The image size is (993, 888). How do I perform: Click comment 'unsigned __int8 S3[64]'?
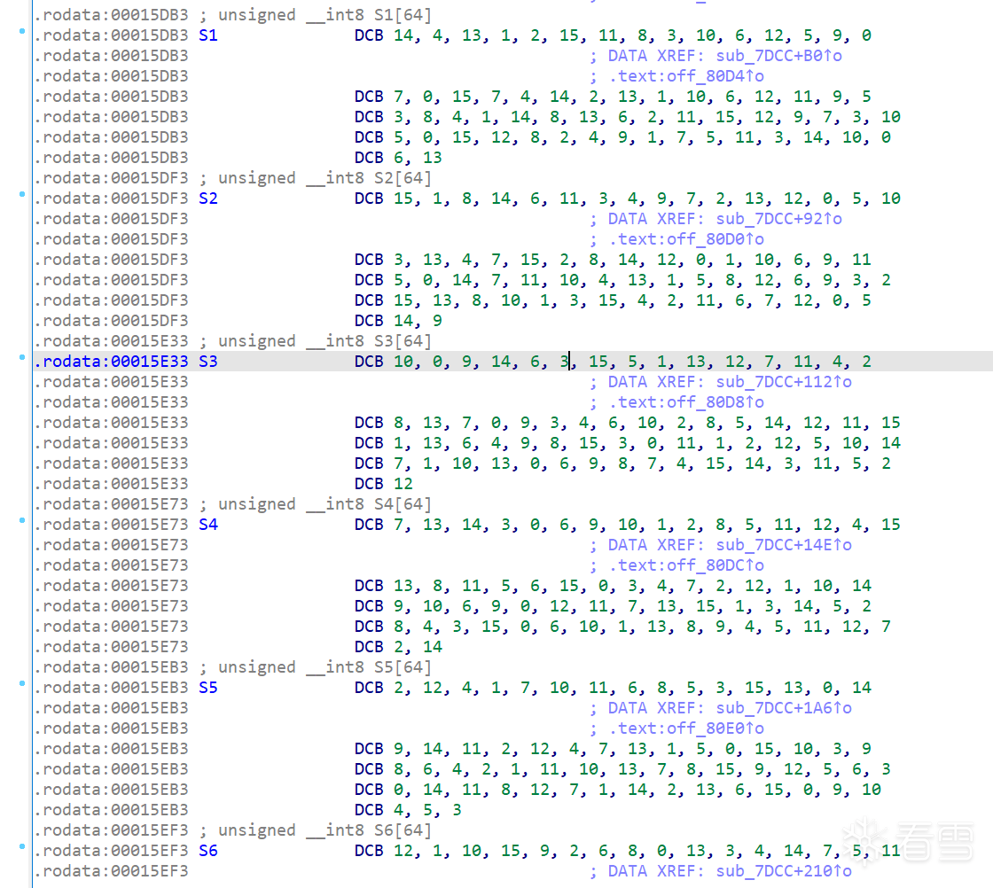coord(324,341)
